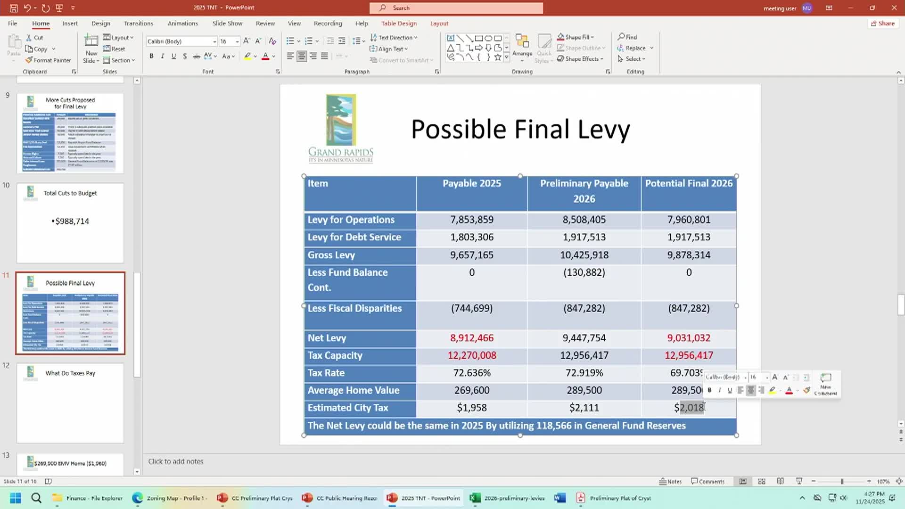
Task: Open the Shape Fill dropdown
Action: tap(592, 37)
